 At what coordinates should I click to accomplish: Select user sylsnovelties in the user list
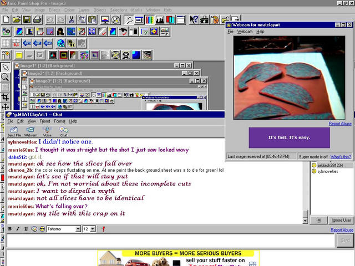point(328,171)
